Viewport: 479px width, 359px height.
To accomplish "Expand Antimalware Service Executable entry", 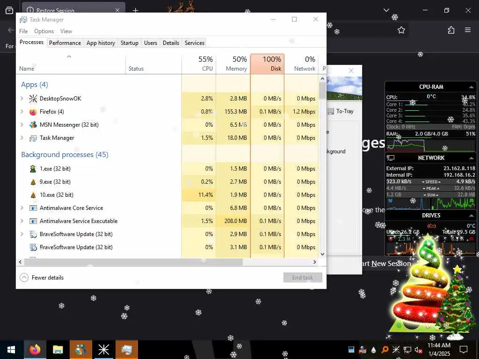I will coord(22,221).
